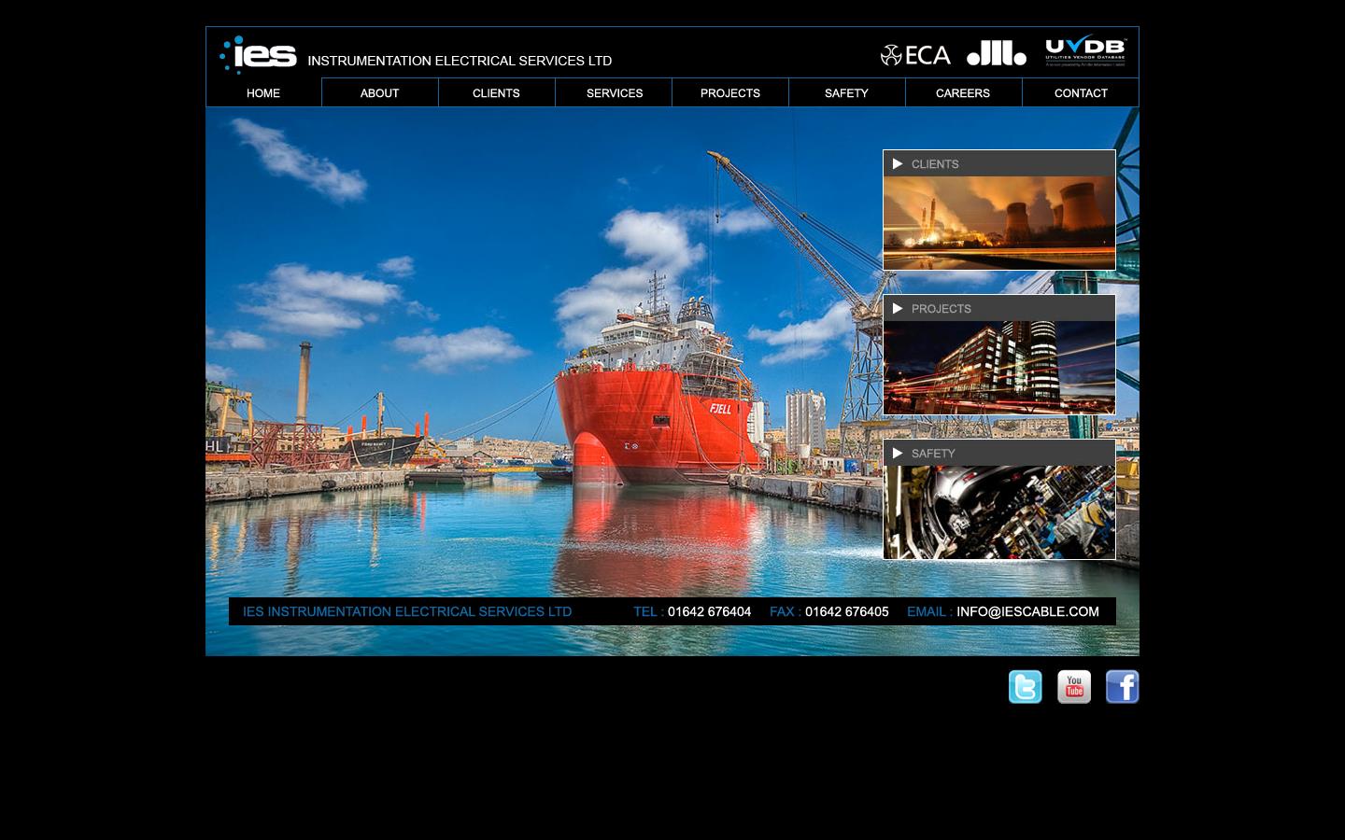Click the INFO@IESCABLE.COM email link
Screen dimensions: 1345x840
[1027, 611]
